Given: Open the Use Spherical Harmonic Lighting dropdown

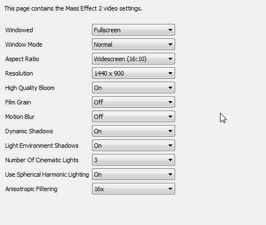Looking at the screenshot, I should [134, 174].
